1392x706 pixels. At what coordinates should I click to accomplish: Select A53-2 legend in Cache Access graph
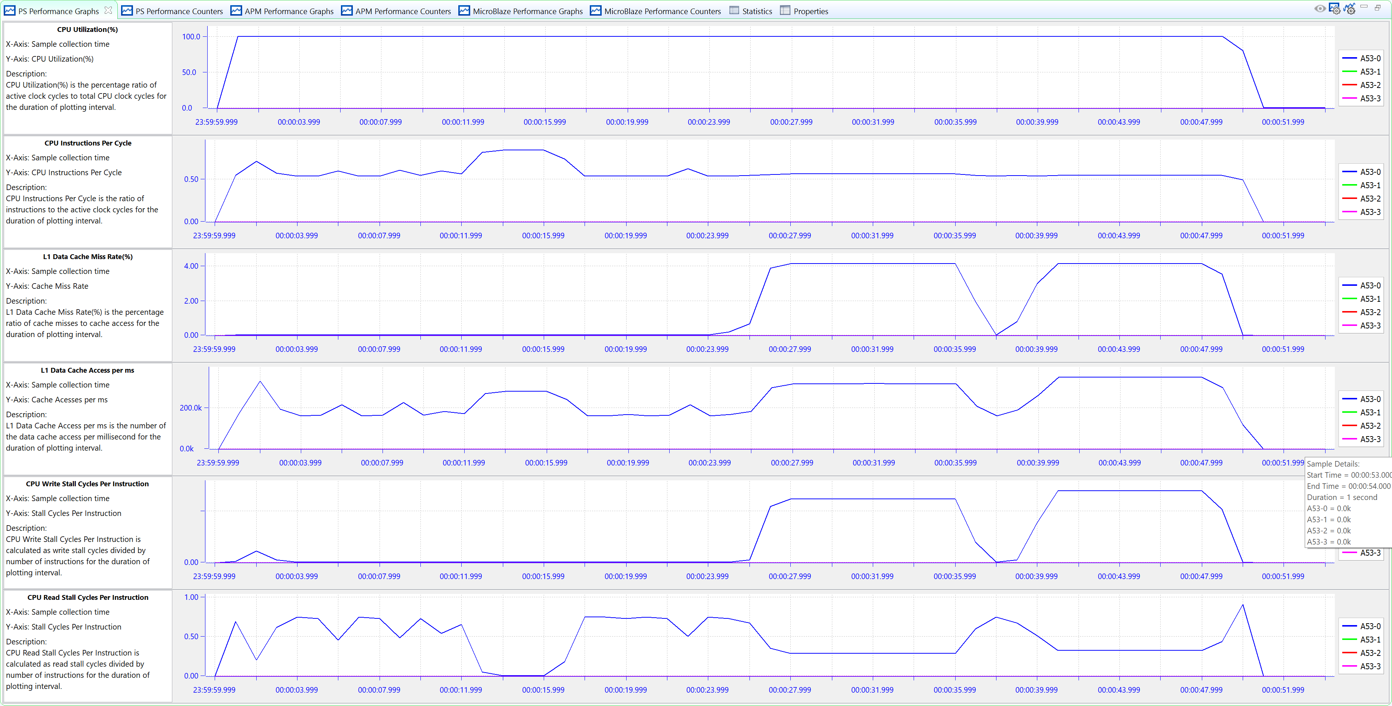click(1361, 426)
